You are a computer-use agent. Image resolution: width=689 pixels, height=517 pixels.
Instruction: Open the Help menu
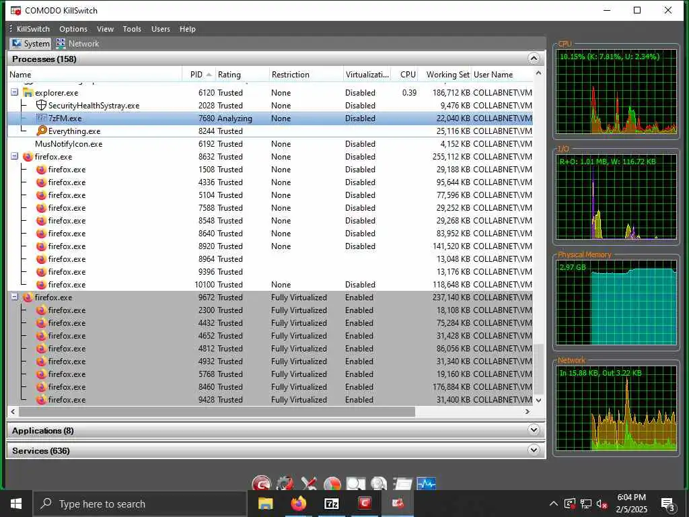(187, 29)
